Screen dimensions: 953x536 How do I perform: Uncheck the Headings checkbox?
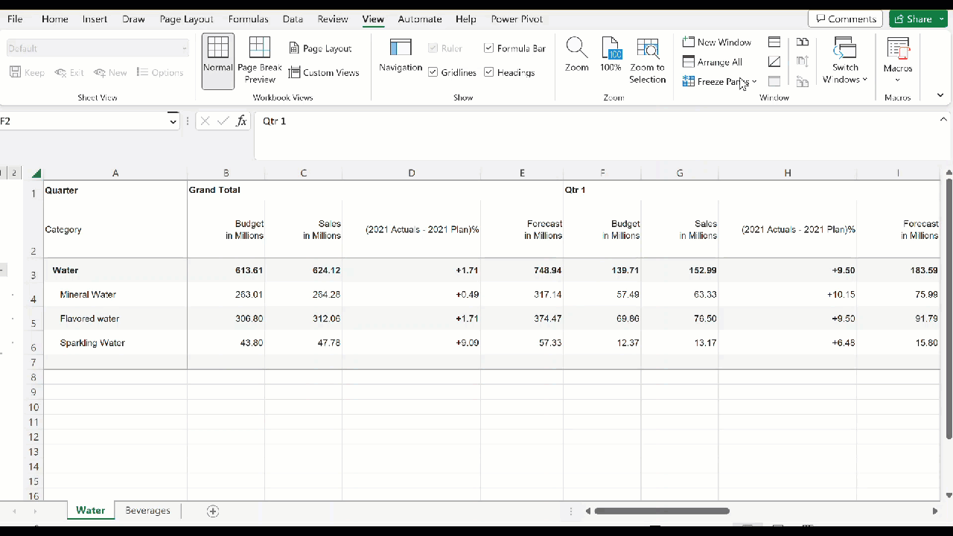pyautogui.click(x=488, y=71)
